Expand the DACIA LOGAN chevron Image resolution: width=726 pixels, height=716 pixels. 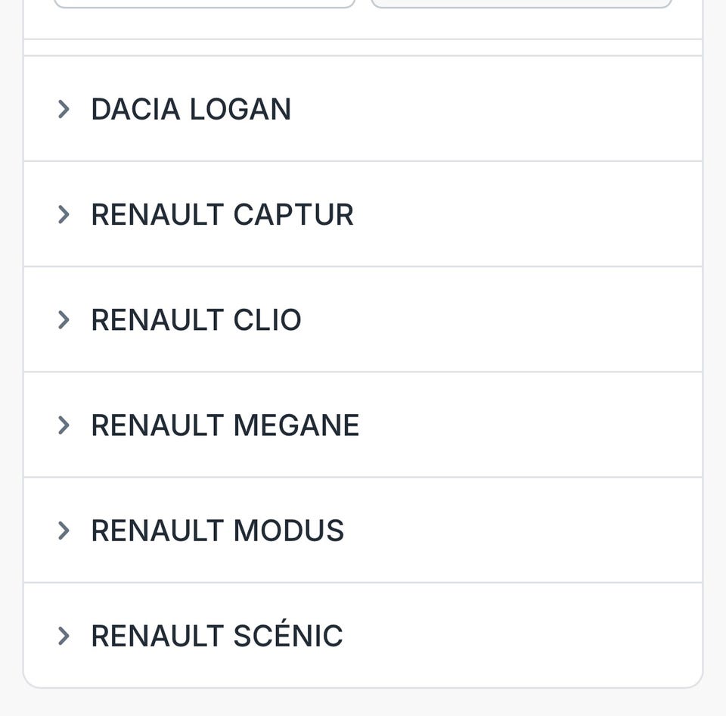[64, 109]
